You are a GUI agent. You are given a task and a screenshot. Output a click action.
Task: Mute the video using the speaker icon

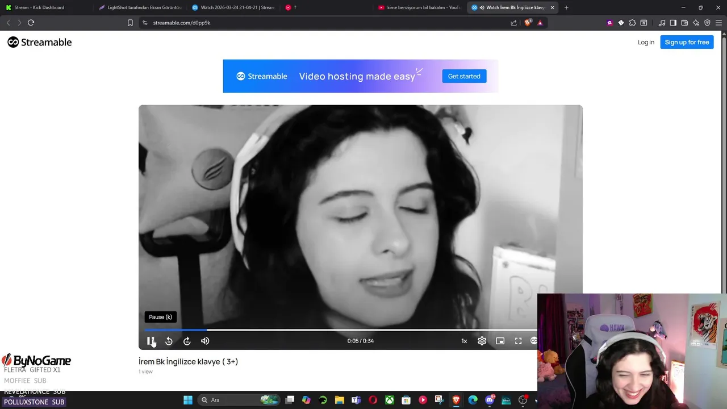point(205,341)
